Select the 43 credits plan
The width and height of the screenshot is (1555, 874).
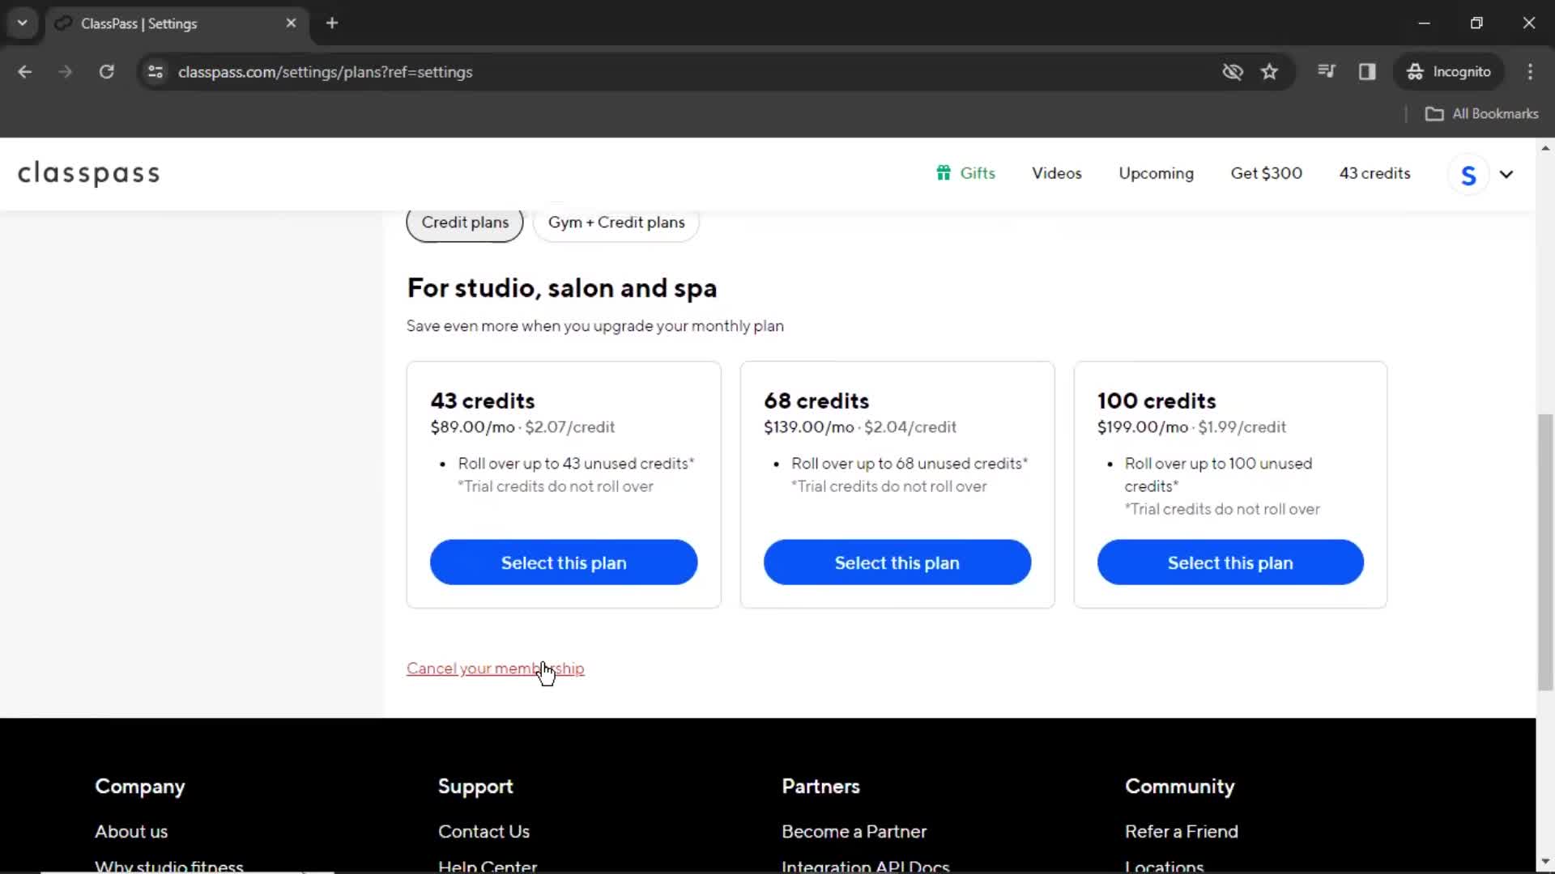[x=564, y=562]
